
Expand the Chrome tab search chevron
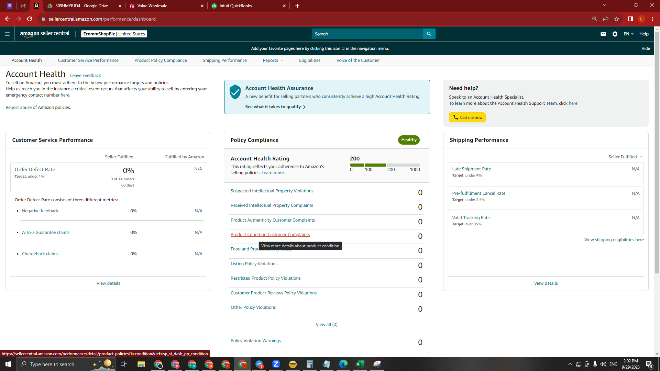tap(605, 5)
